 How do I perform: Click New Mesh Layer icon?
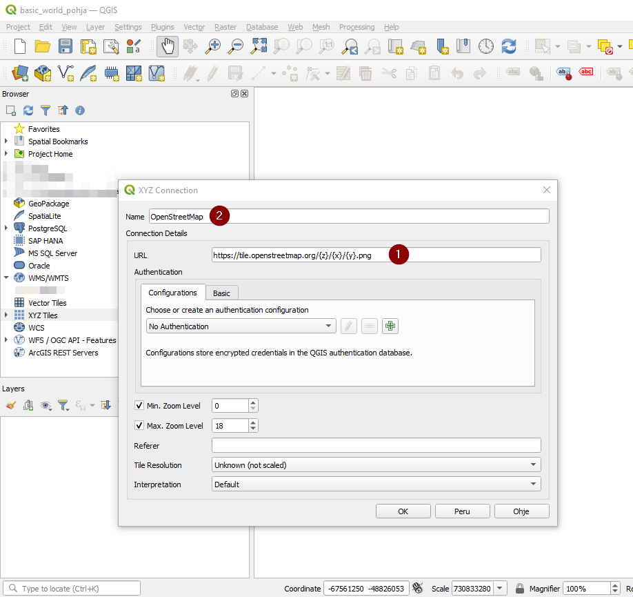(x=134, y=73)
